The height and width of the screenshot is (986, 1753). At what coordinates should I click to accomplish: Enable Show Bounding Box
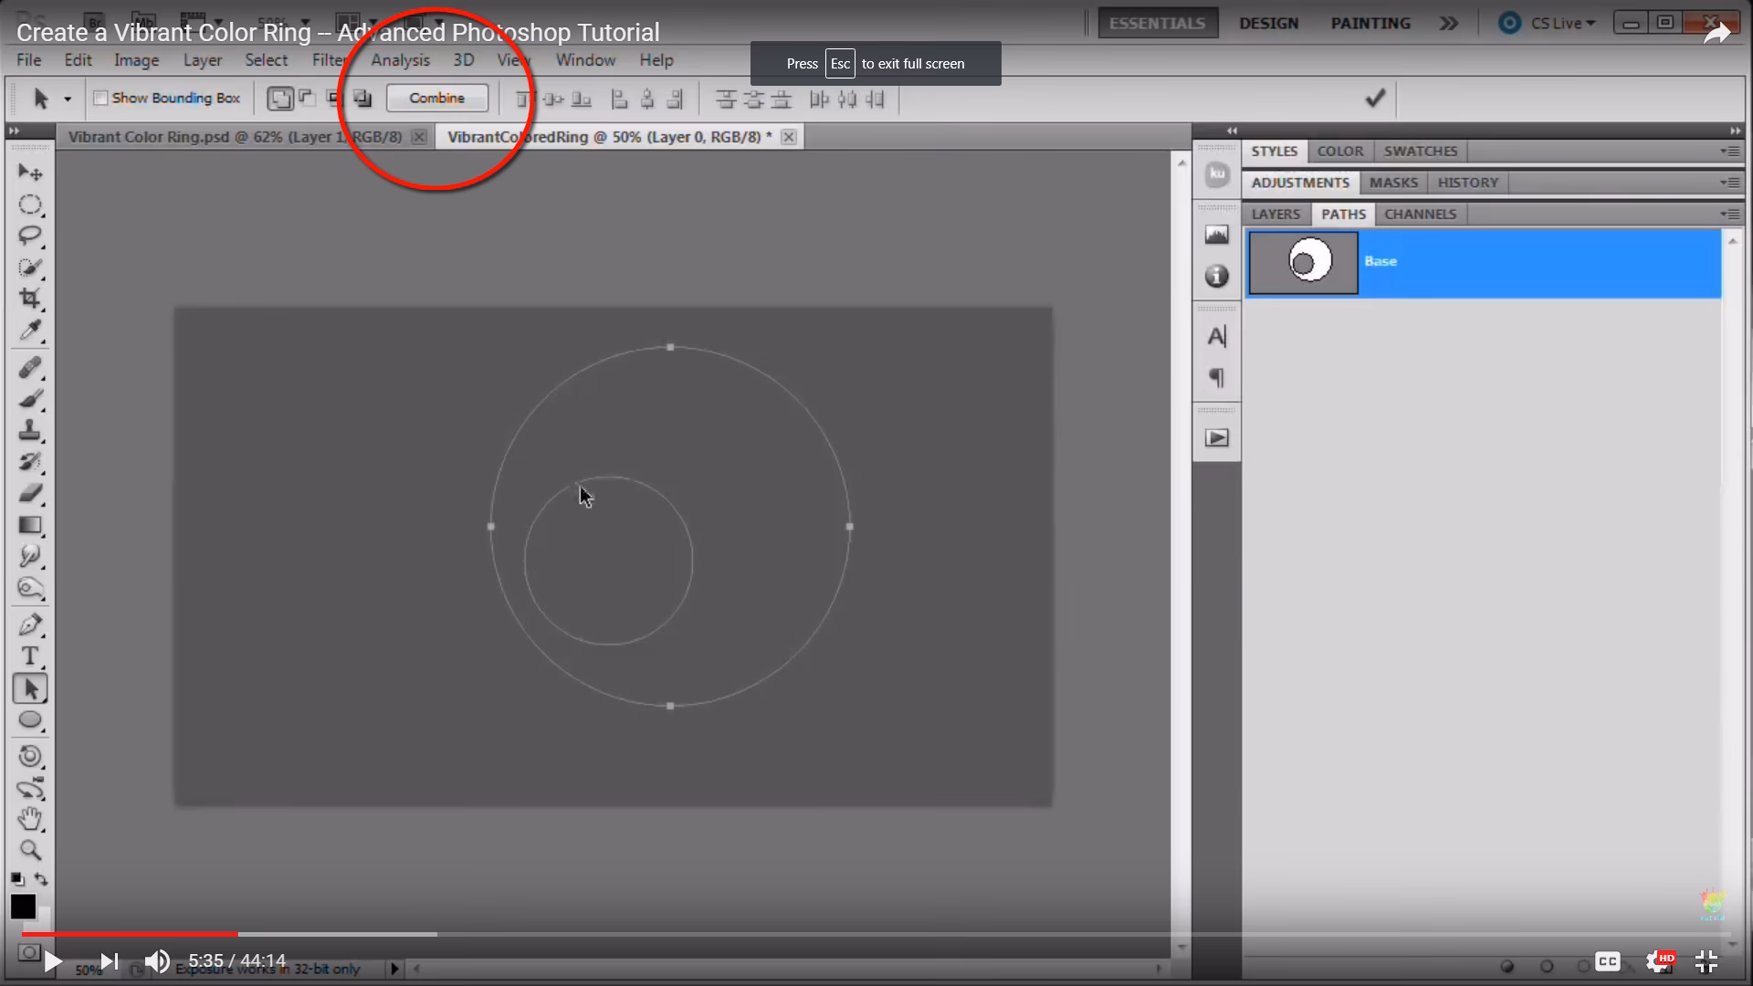pyautogui.click(x=100, y=98)
